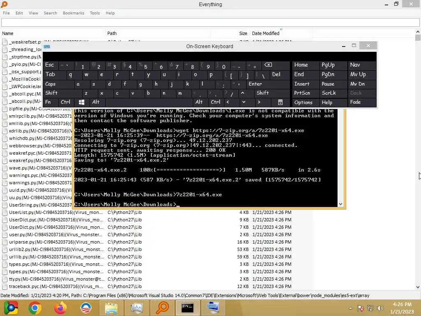
Task: Sort results by Date Modified column
Action: tap(281, 33)
